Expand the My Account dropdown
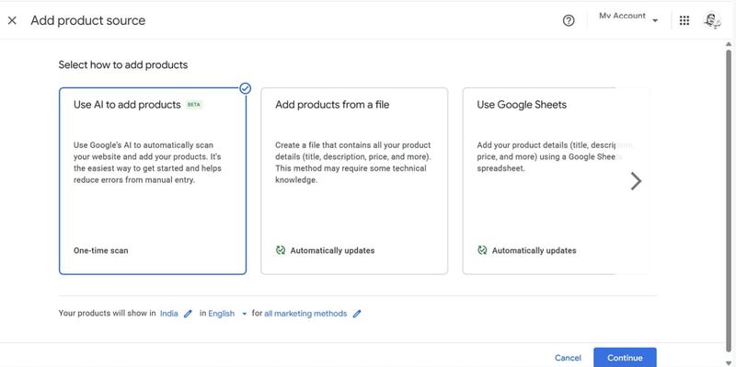The width and height of the screenshot is (736, 367). coord(628,17)
